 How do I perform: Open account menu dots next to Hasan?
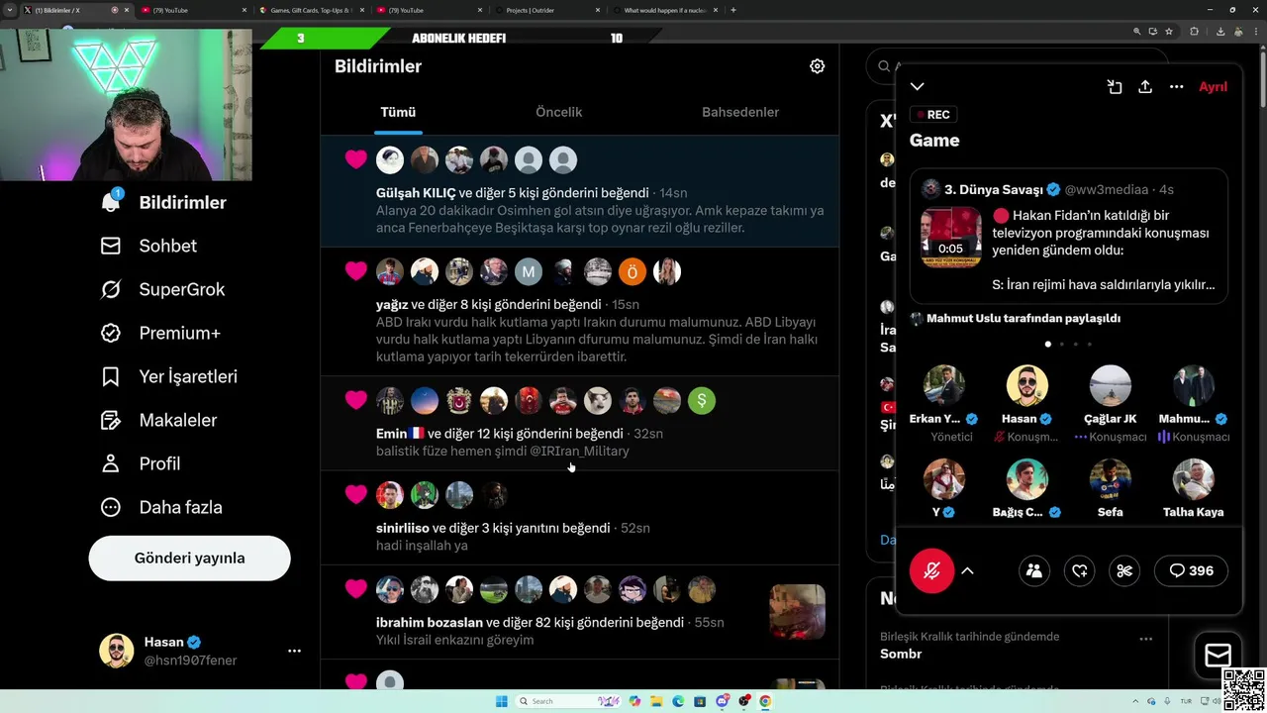(x=294, y=652)
